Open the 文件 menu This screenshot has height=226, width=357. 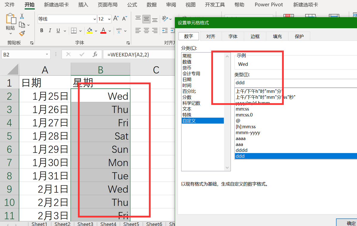pyautogui.click(x=10, y=5)
